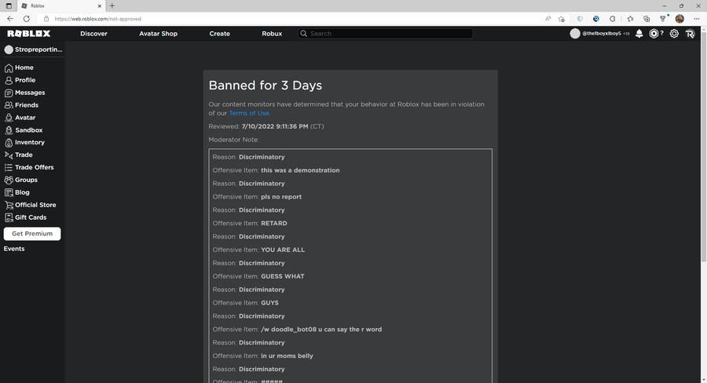Open the Avatar editor link
Screen dimensions: 707x383
(x=20, y=118)
